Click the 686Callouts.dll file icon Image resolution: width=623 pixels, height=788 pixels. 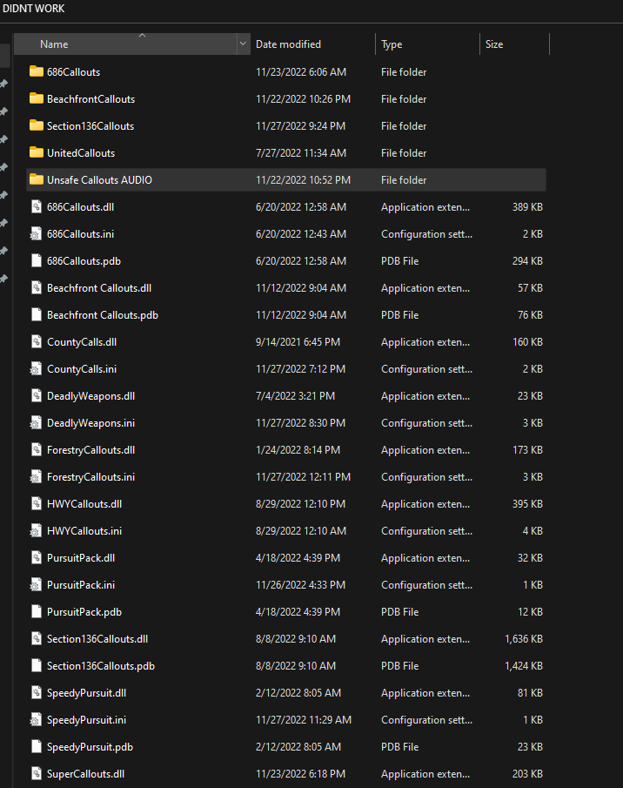pos(37,207)
